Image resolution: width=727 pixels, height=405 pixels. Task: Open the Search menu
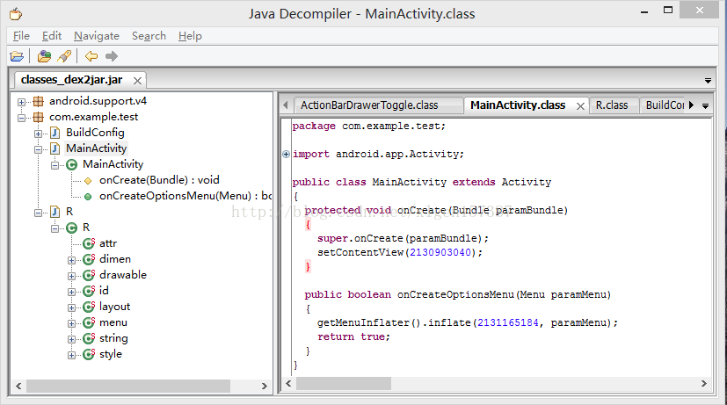[x=149, y=36]
